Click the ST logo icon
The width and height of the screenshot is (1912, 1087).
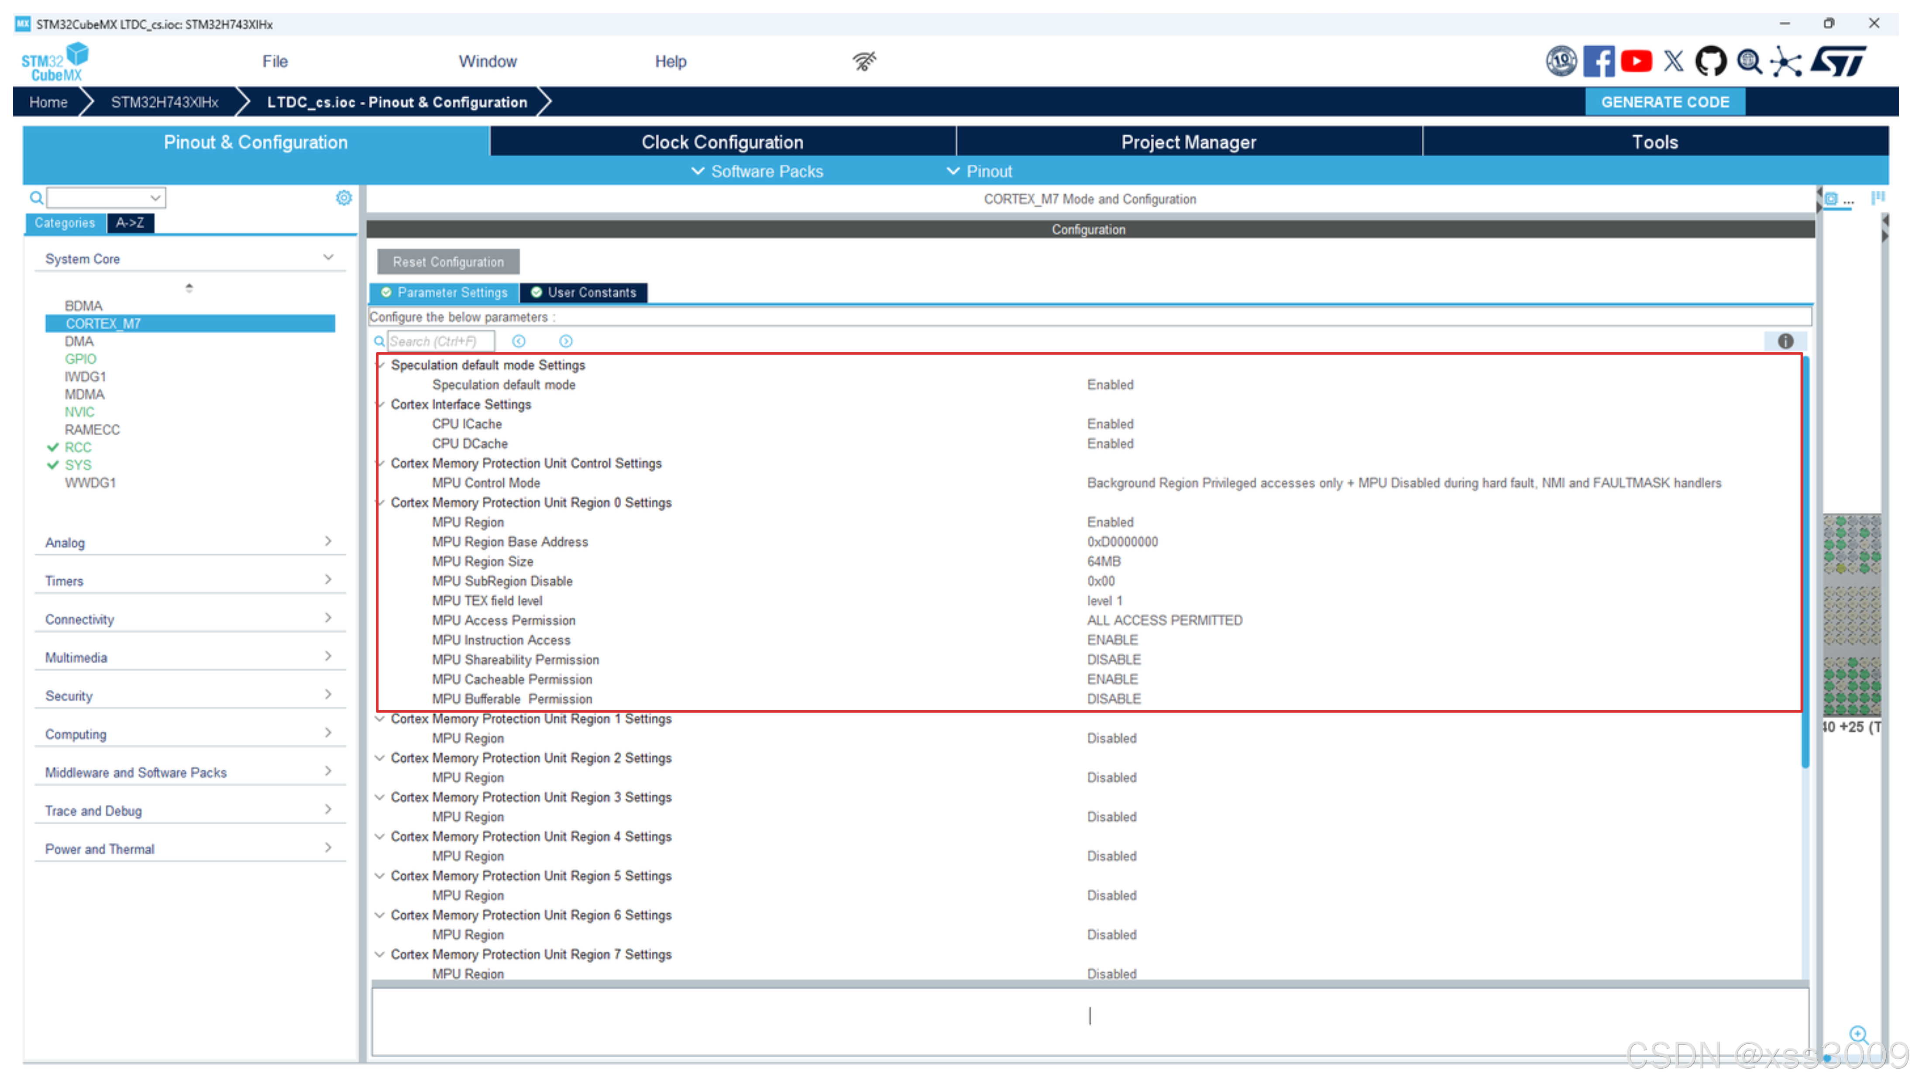[x=1839, y=61]
